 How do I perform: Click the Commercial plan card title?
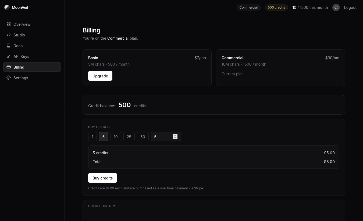[232, 58]
